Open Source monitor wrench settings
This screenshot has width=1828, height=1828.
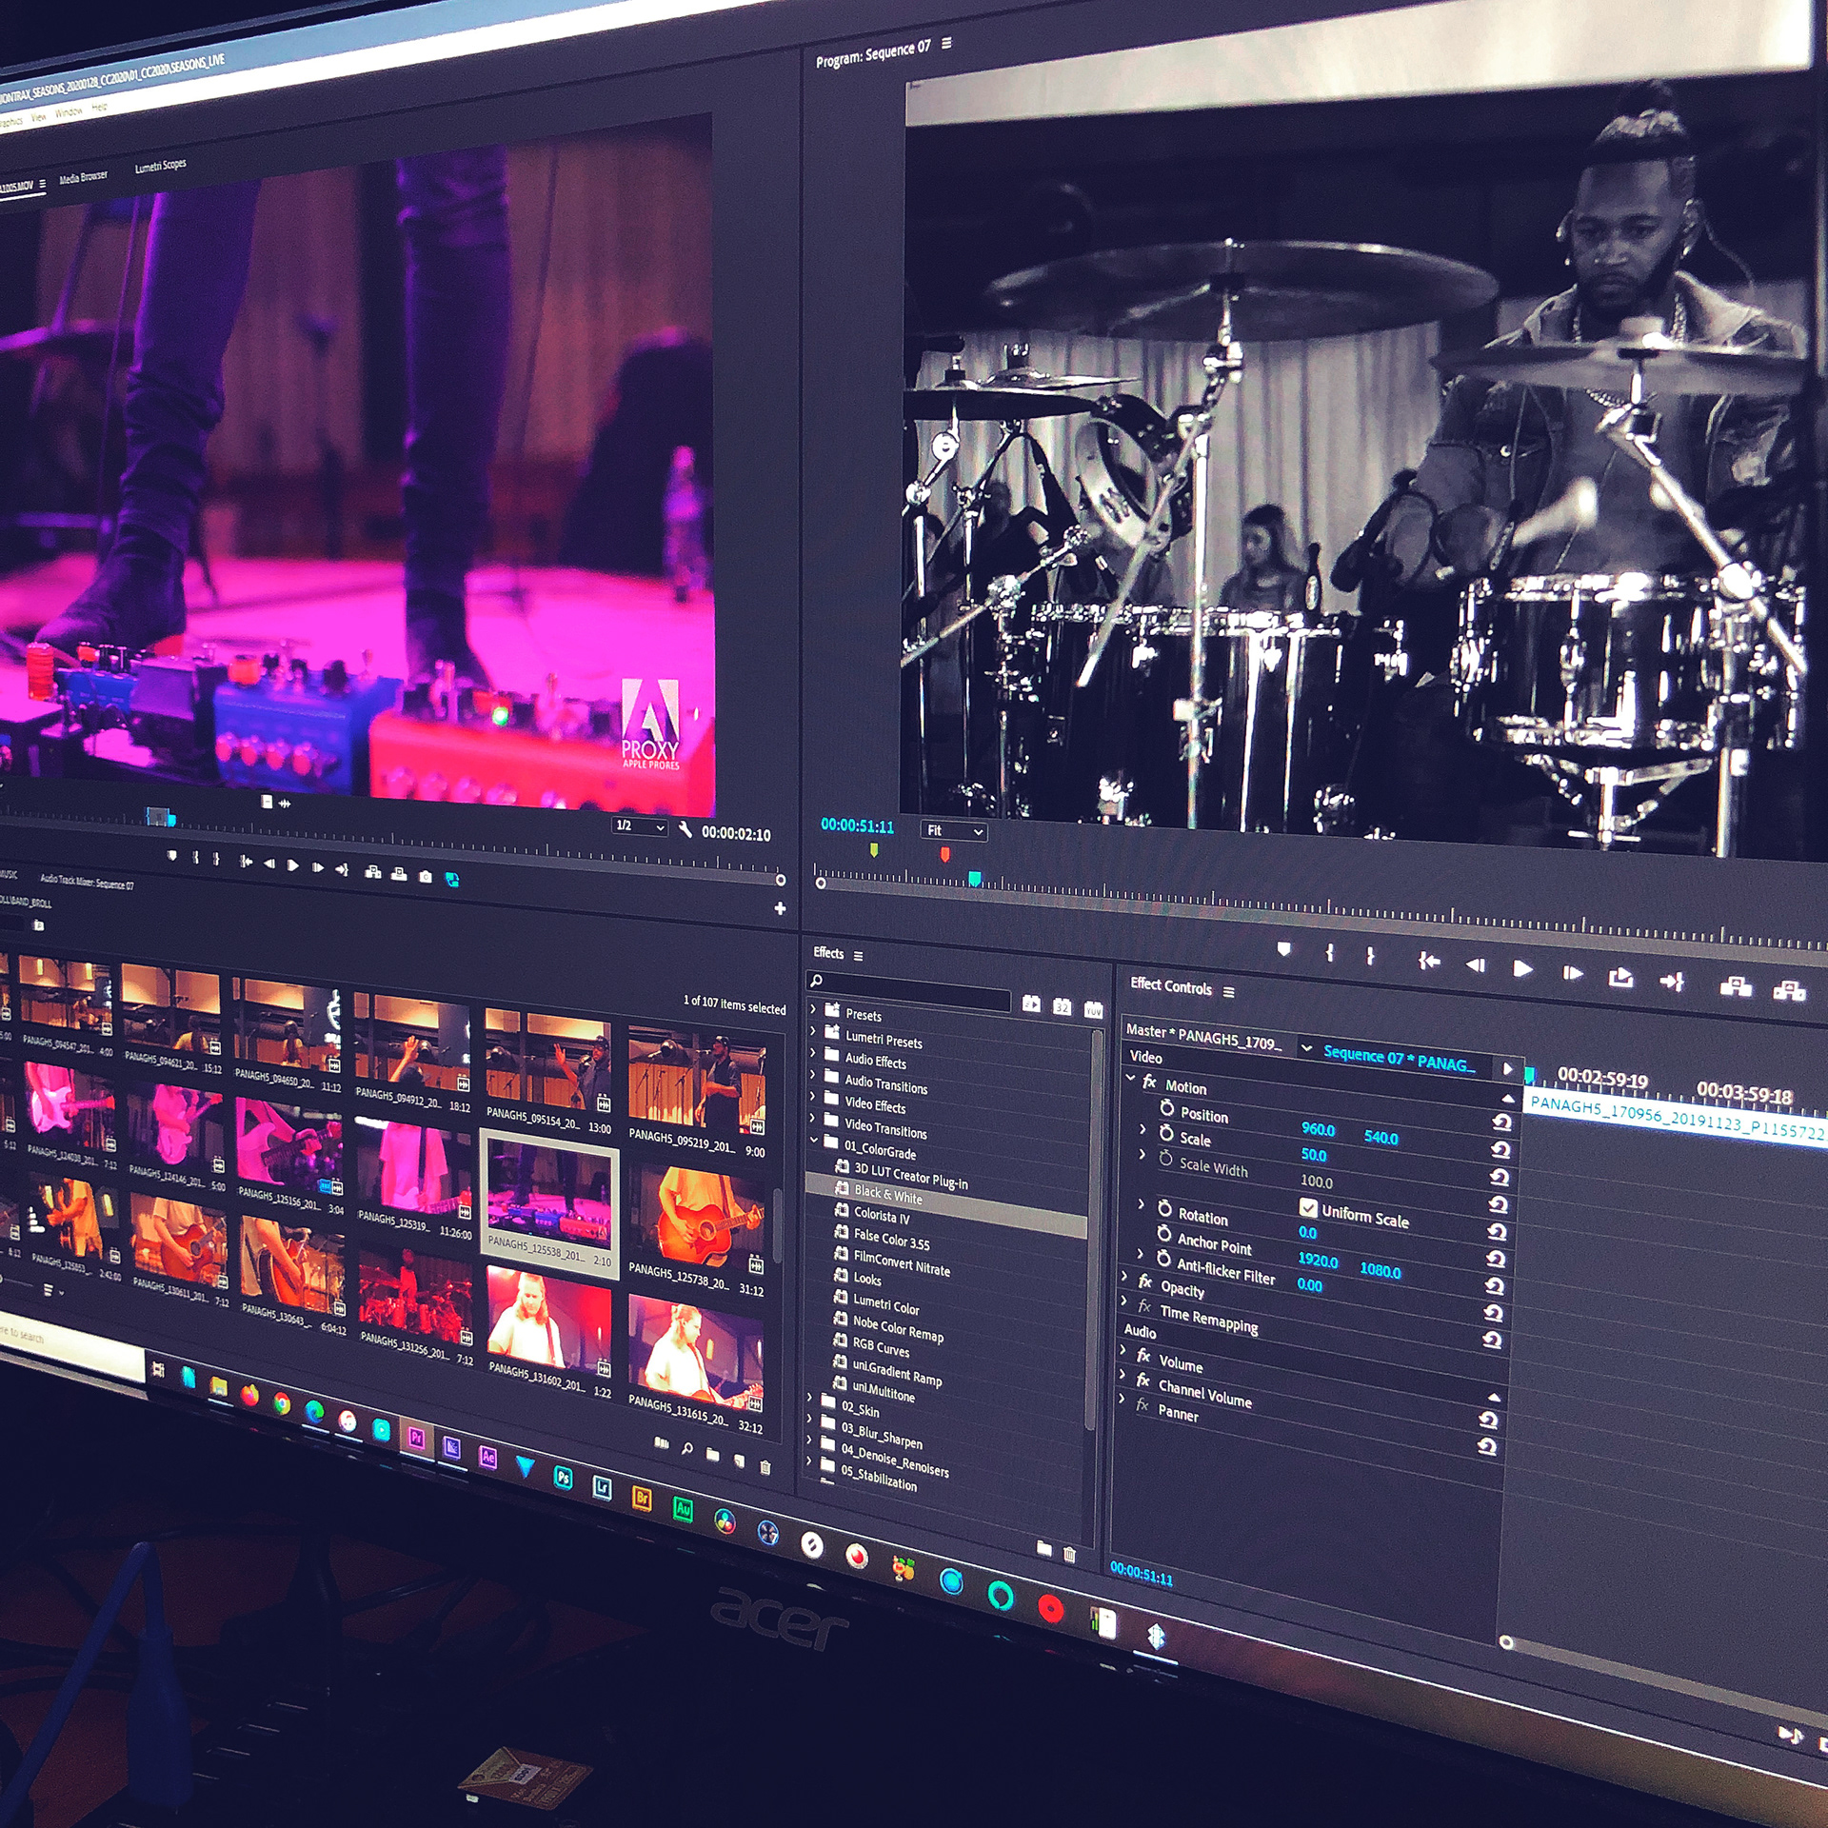[x=685, y=829]
